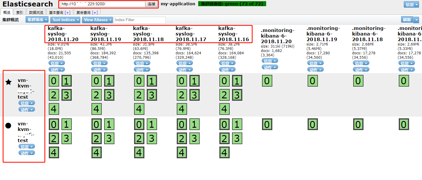
Task: Open 动作 menu for kafka-syslog-2018.11.18
Action: click(142, 70)
